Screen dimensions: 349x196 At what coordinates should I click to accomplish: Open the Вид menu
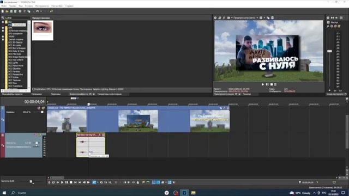(21, 6)
